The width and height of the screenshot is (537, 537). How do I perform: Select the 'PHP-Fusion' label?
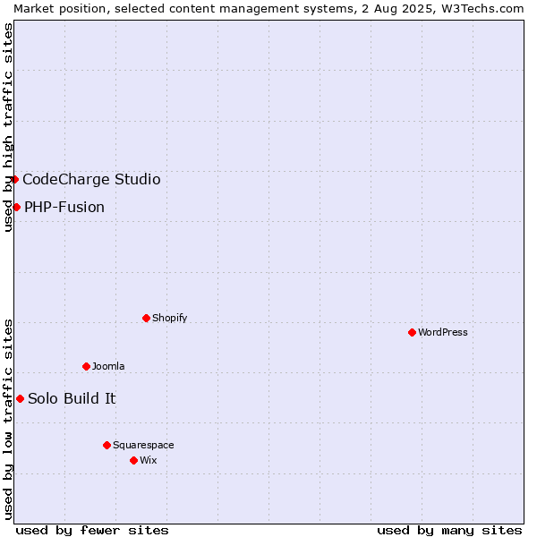tap(64, 208)
